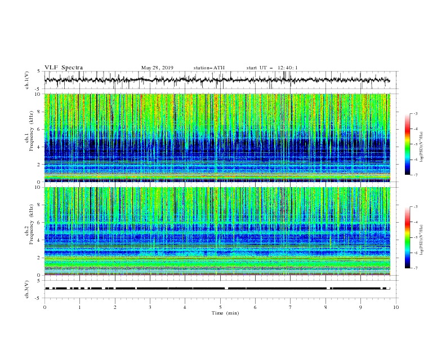Image resolution: width=446 pixels, height=345 pixels.
Task: Click the "10" kHz tick of ch.1 spectrogram
Action: [x=39, y=94]
